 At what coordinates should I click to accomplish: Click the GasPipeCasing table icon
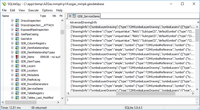pos(17,34)
